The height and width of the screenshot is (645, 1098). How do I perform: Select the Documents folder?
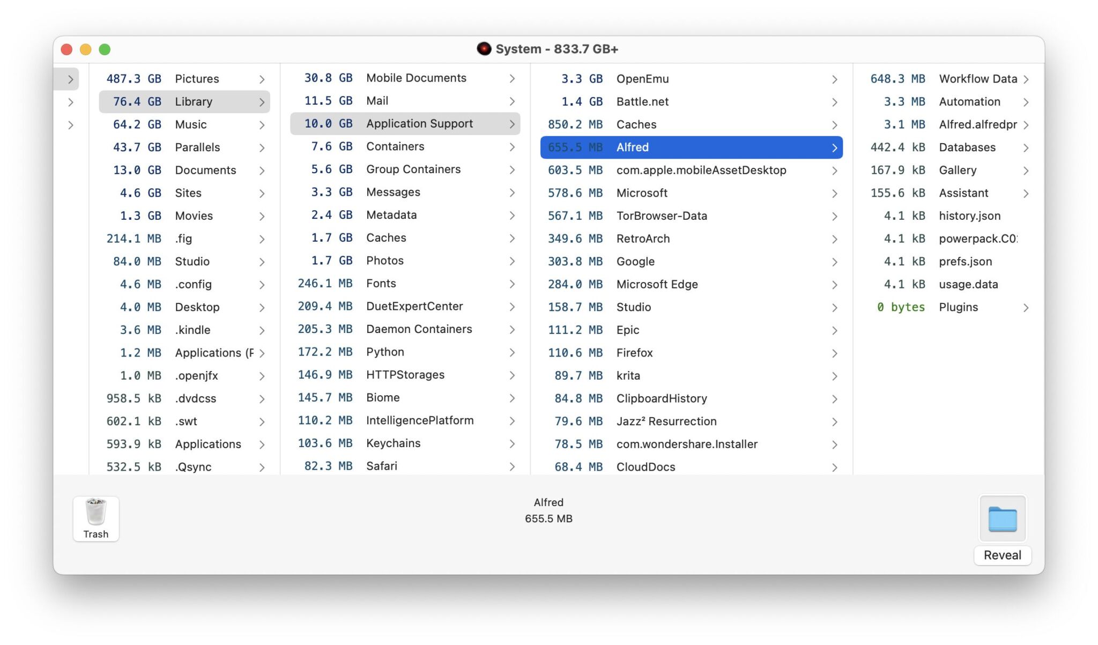184,170
